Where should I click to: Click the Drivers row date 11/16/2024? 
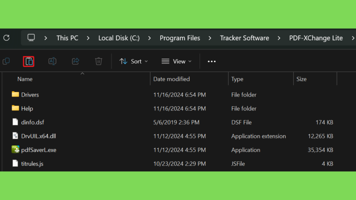[x=179, y=94]
